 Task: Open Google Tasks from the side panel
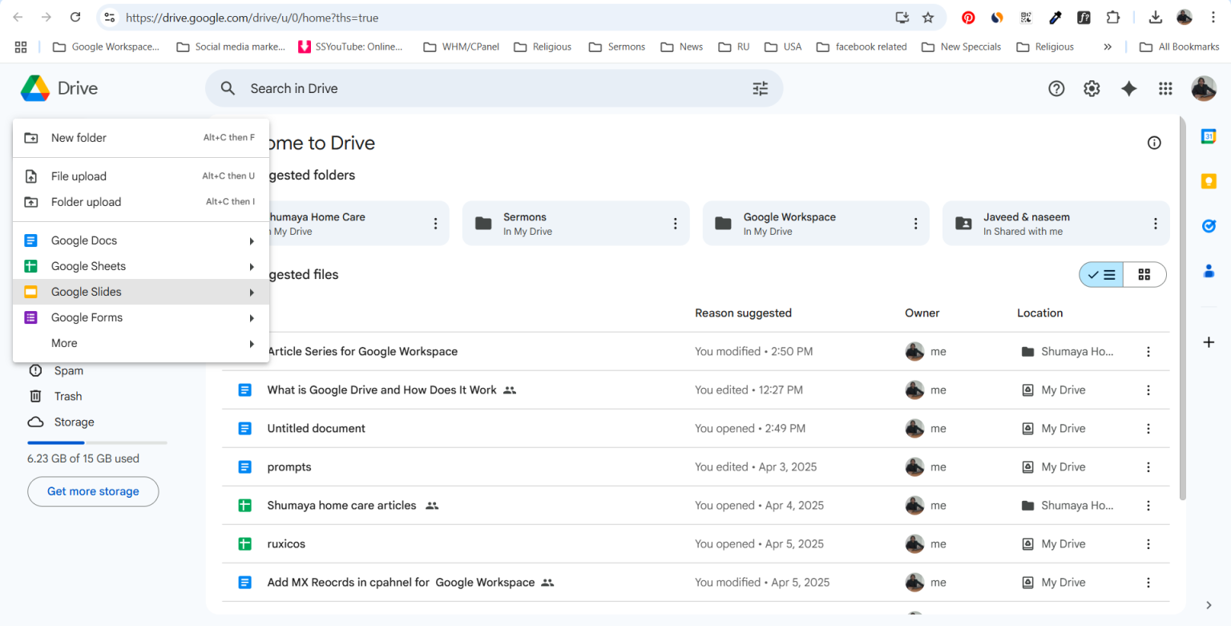pyautogui.click(x=1209, y=226)
